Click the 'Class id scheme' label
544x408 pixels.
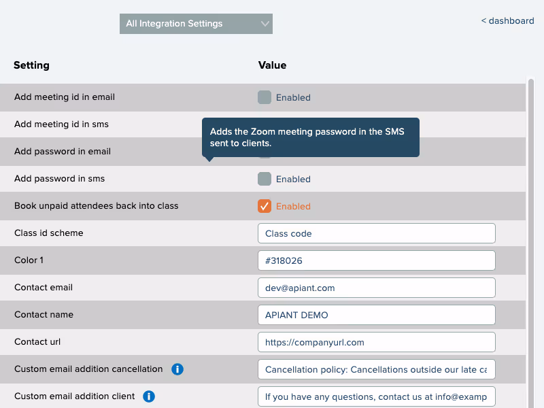click(48, 233)
